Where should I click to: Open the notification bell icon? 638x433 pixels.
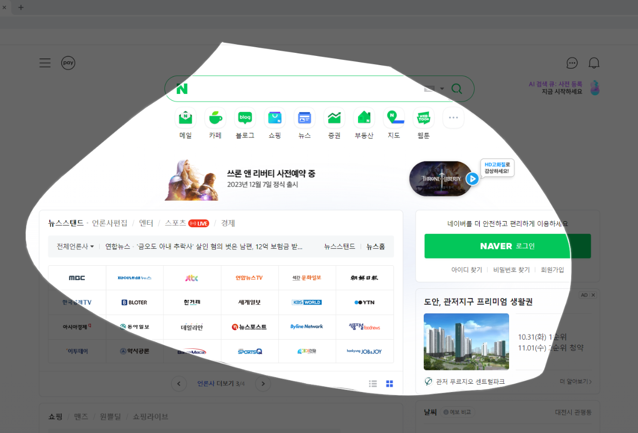594,63
